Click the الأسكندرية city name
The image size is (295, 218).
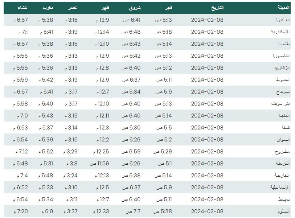pyautogui.click(x=280, y=32)
